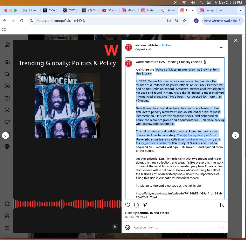
Task: Close the post overlay with X
Action: pyautogui.click(x=236, y=40)
